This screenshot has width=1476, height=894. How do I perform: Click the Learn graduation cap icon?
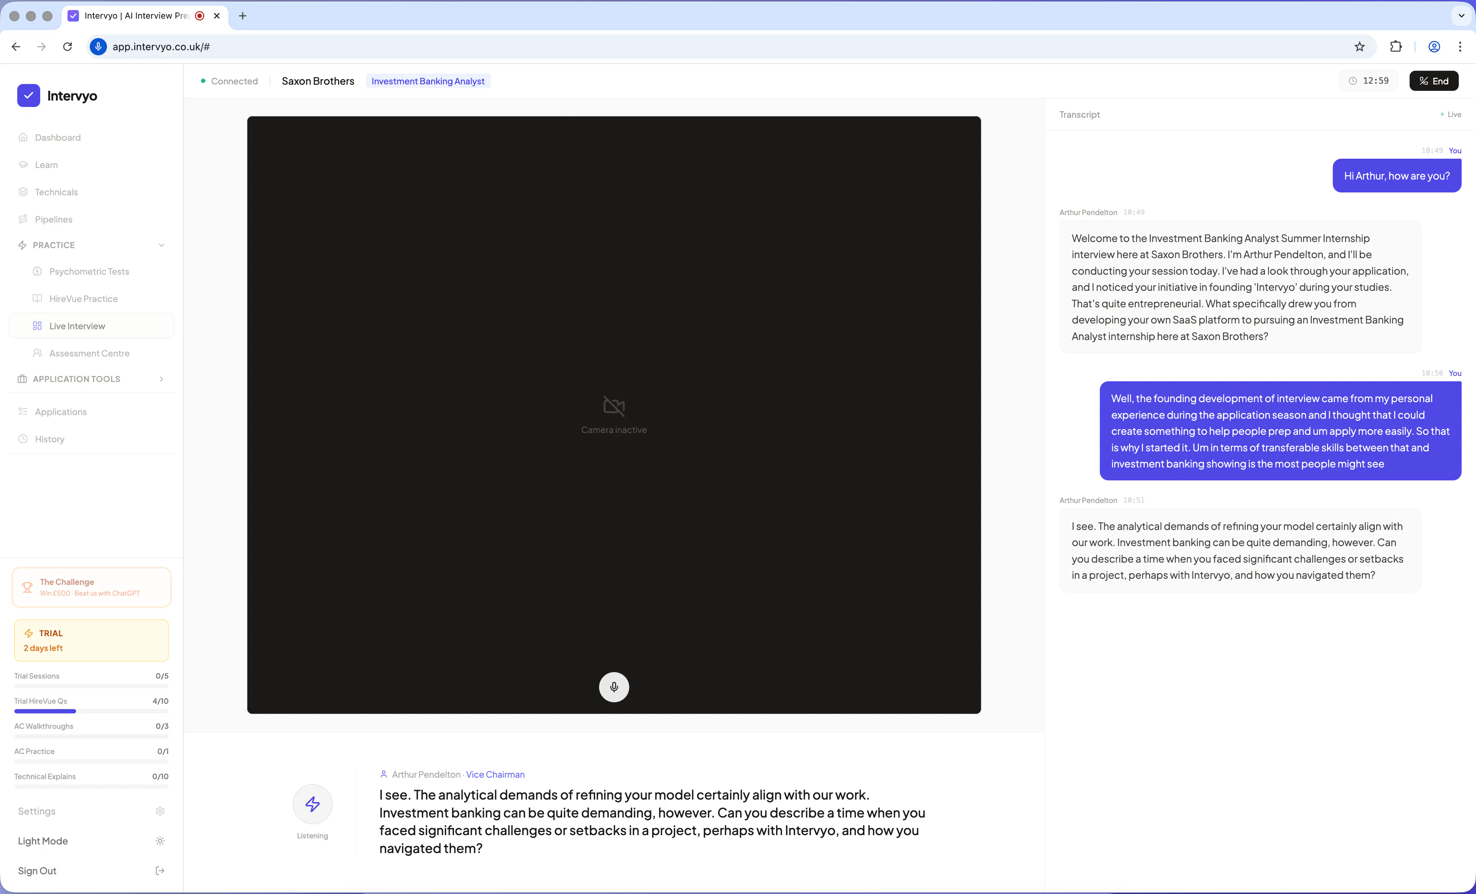[23, 165]
